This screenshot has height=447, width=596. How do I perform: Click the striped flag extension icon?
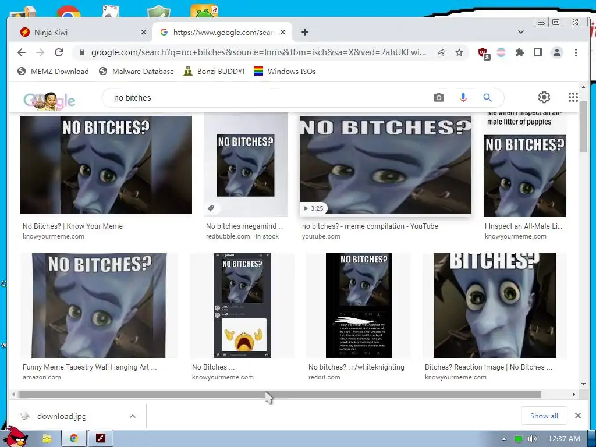click(x=501, y=52)
